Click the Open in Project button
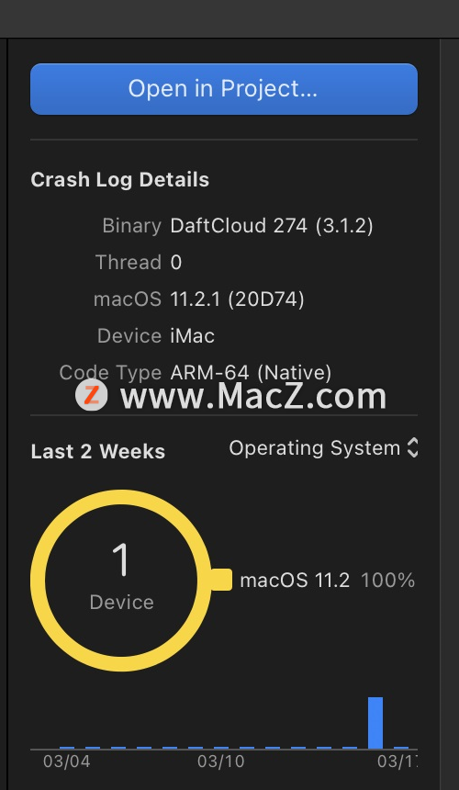The width and height of the screenshot is (459, 790). [223, 89]
